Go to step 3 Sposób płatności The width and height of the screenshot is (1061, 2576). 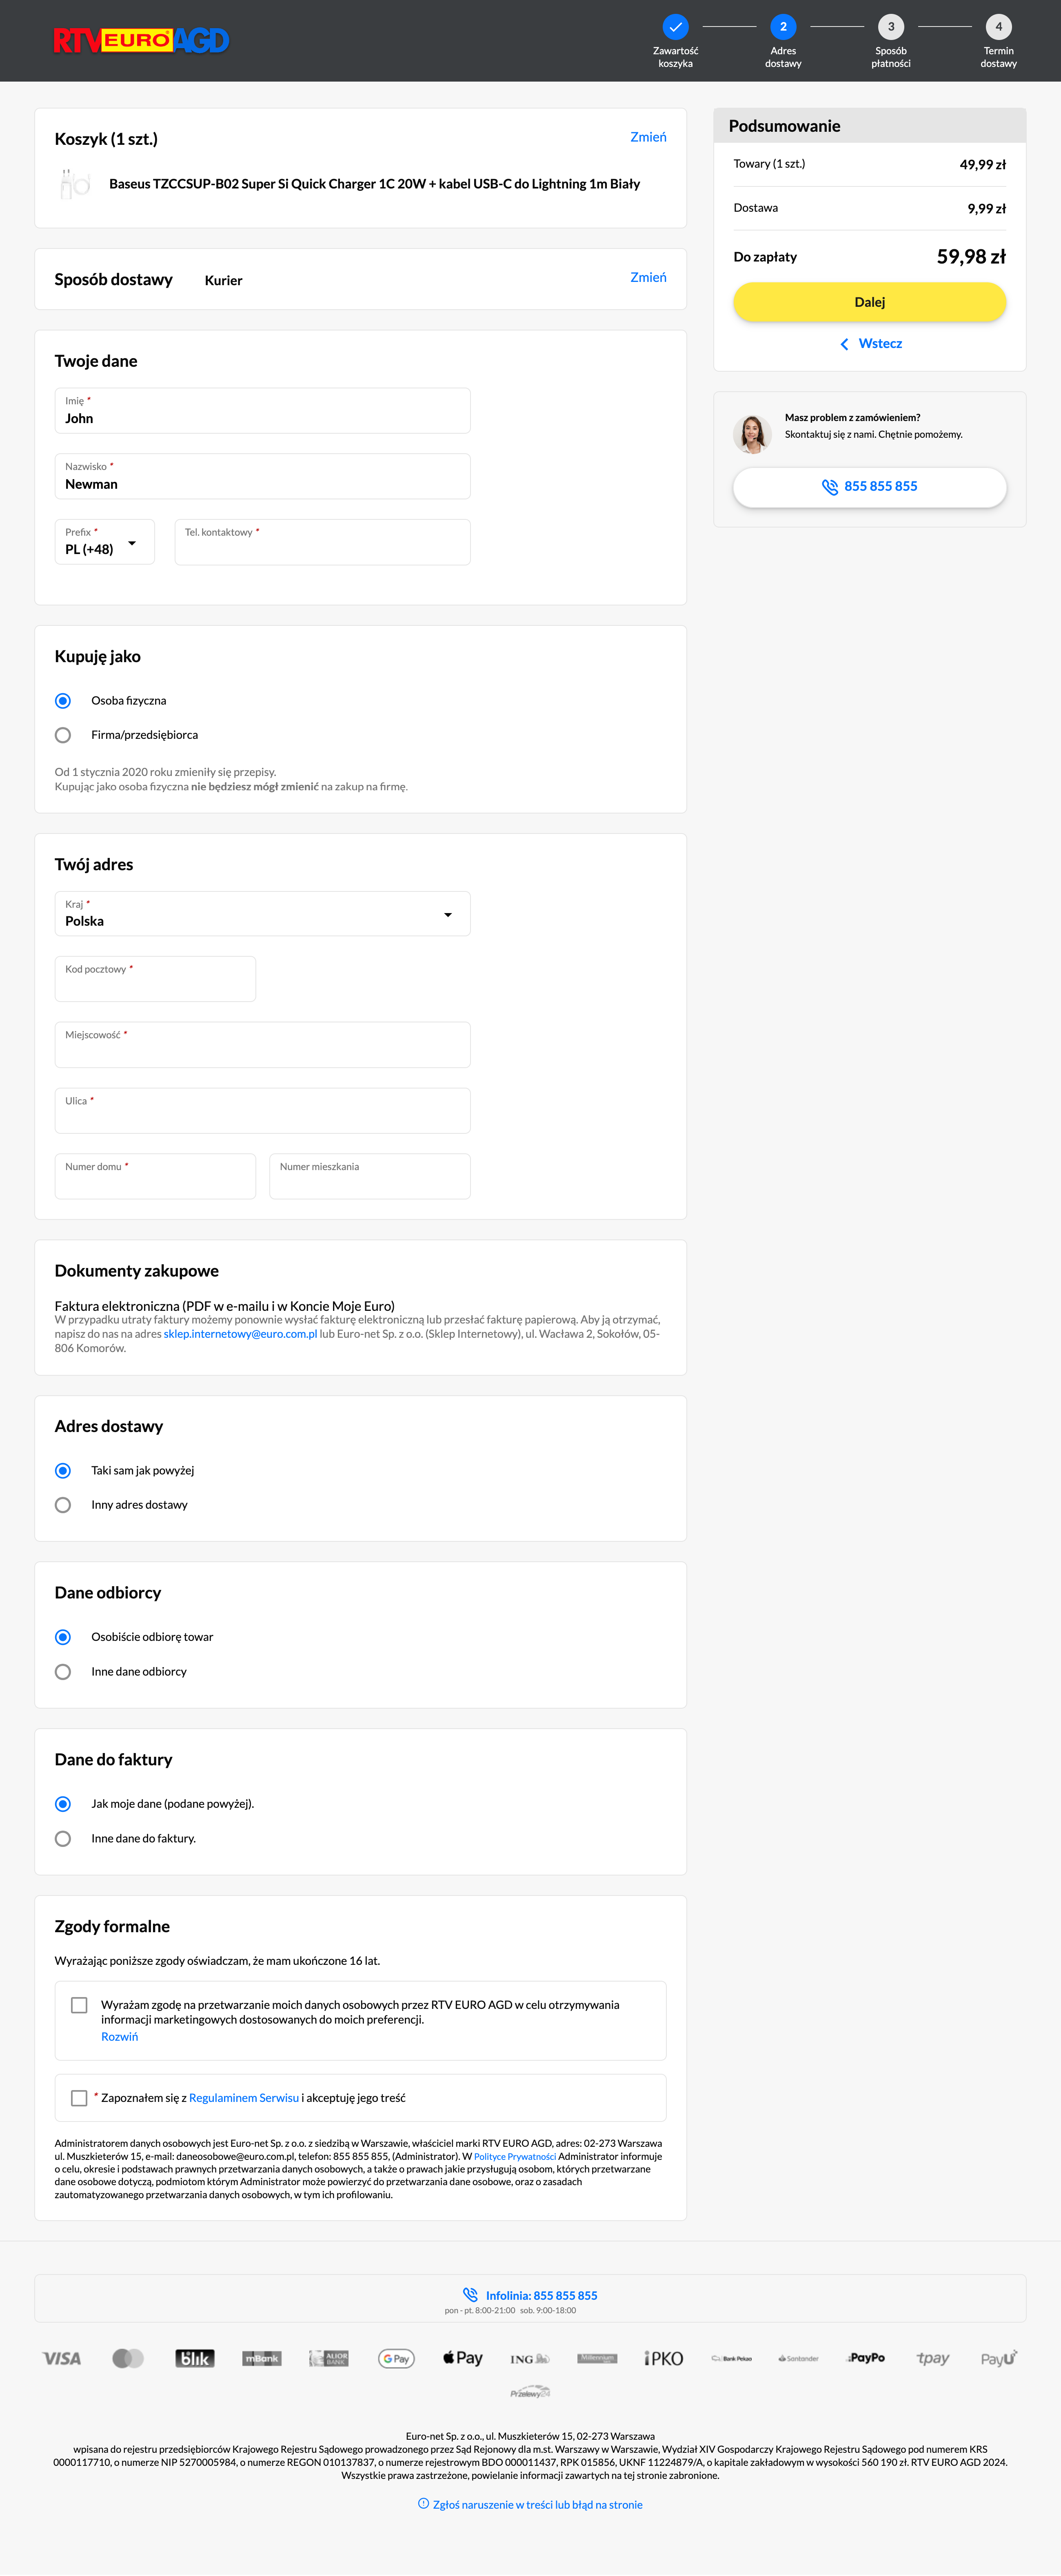(890, 27)
